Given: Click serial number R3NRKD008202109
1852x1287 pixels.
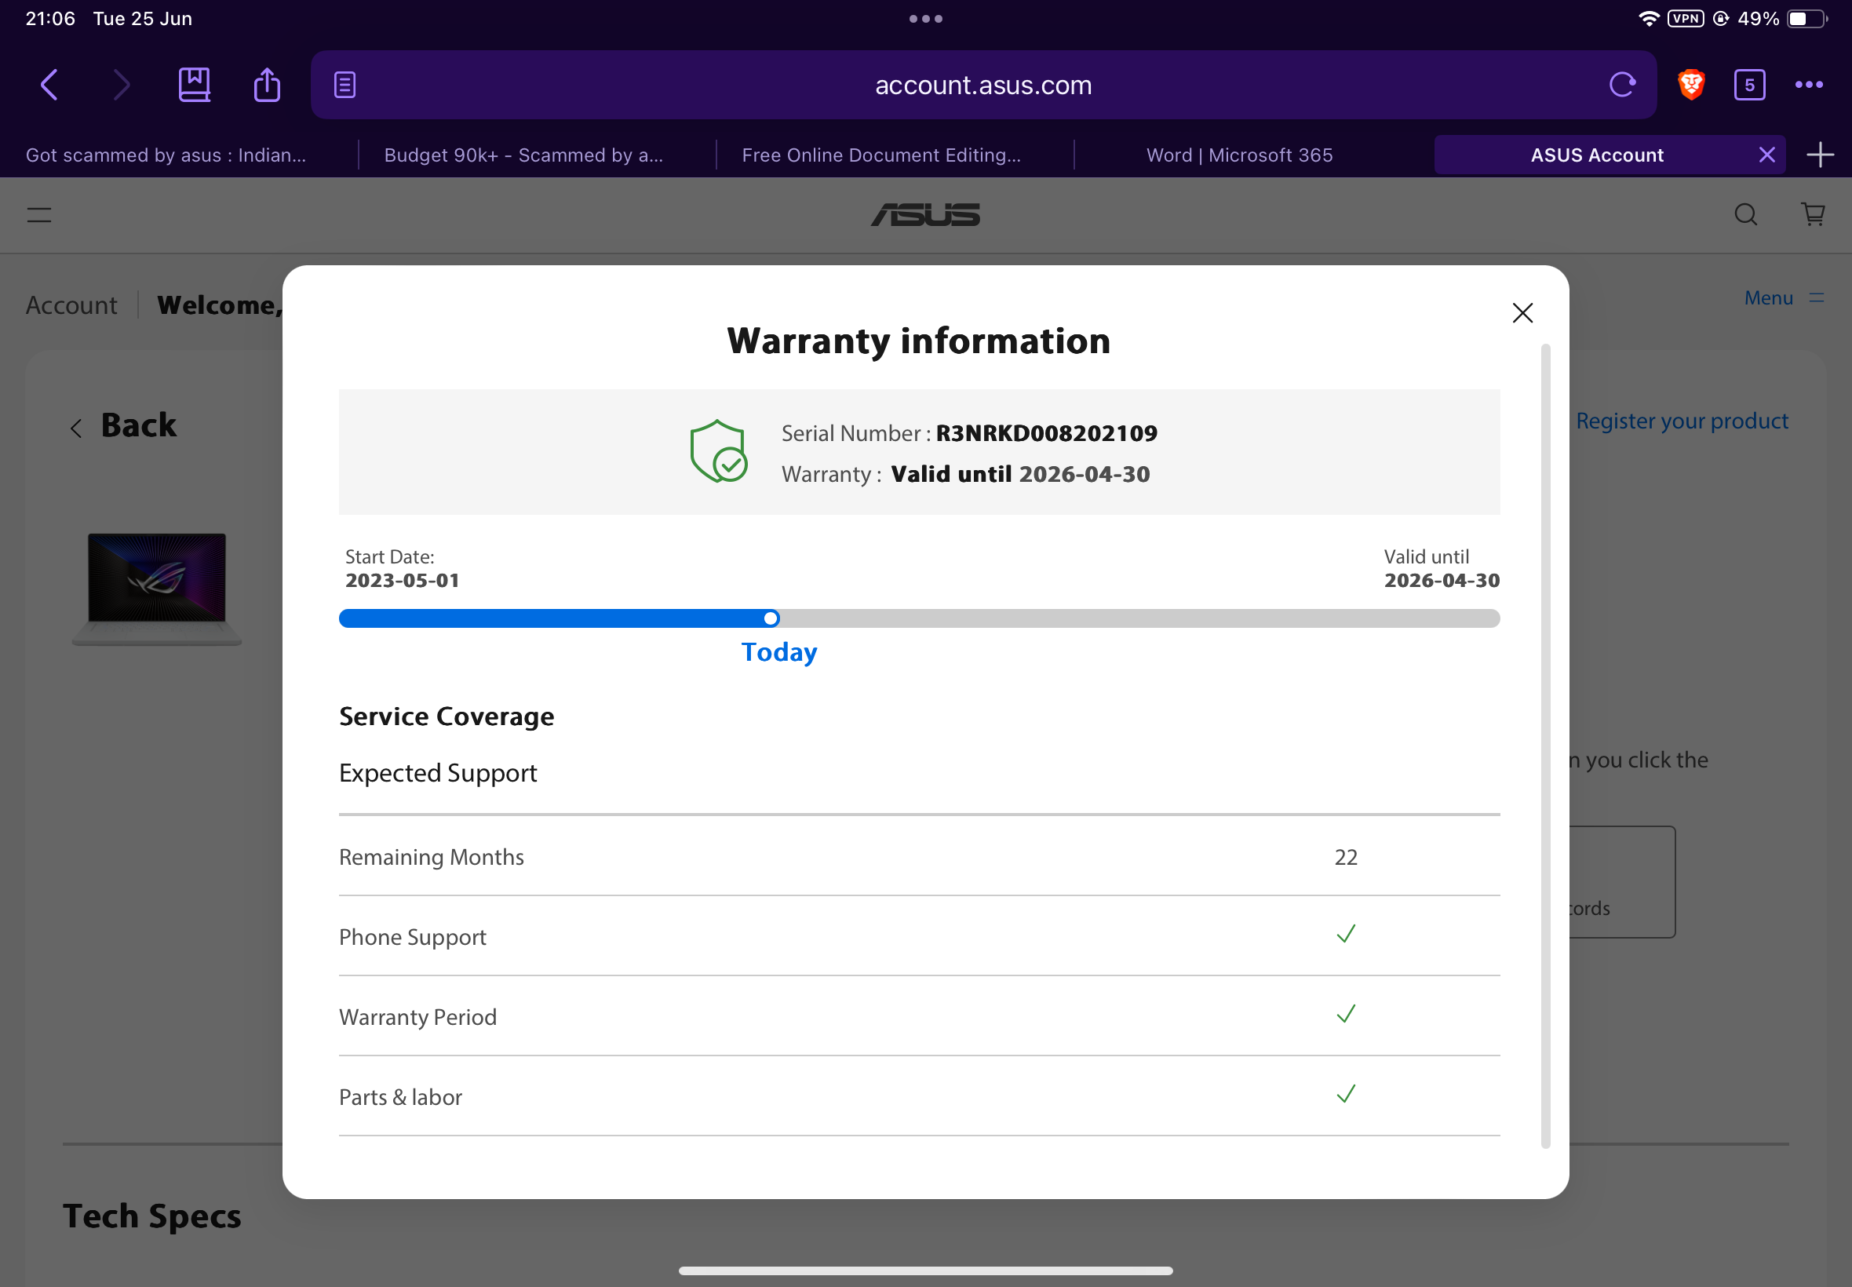Looking at the screenshot, I should click(x=1046, y=433).
